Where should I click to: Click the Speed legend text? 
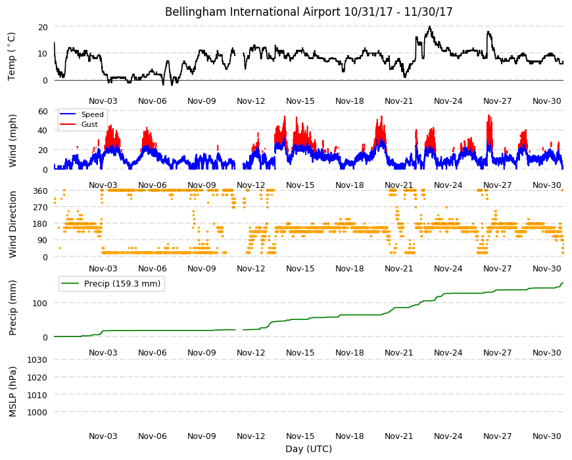pyautogui.click(x=92, y=114)
